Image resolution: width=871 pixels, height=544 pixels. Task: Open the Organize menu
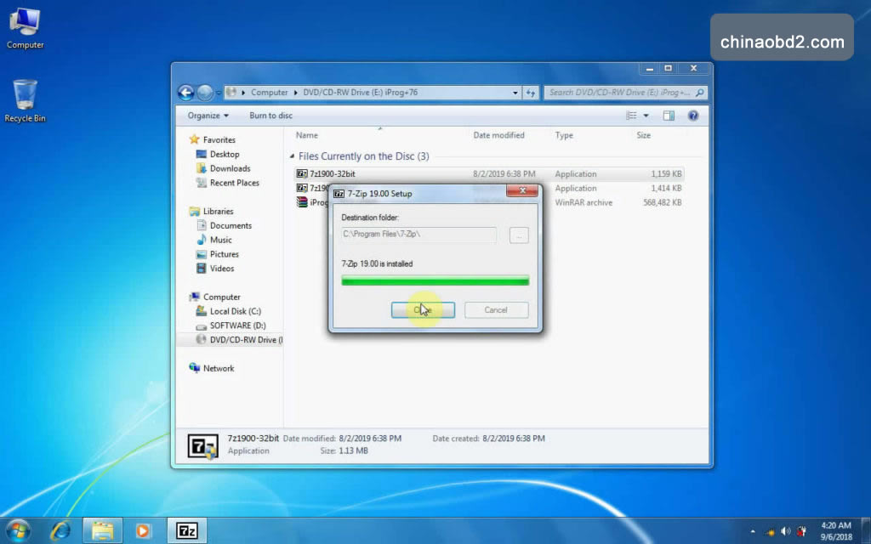[x=208, y=116]
